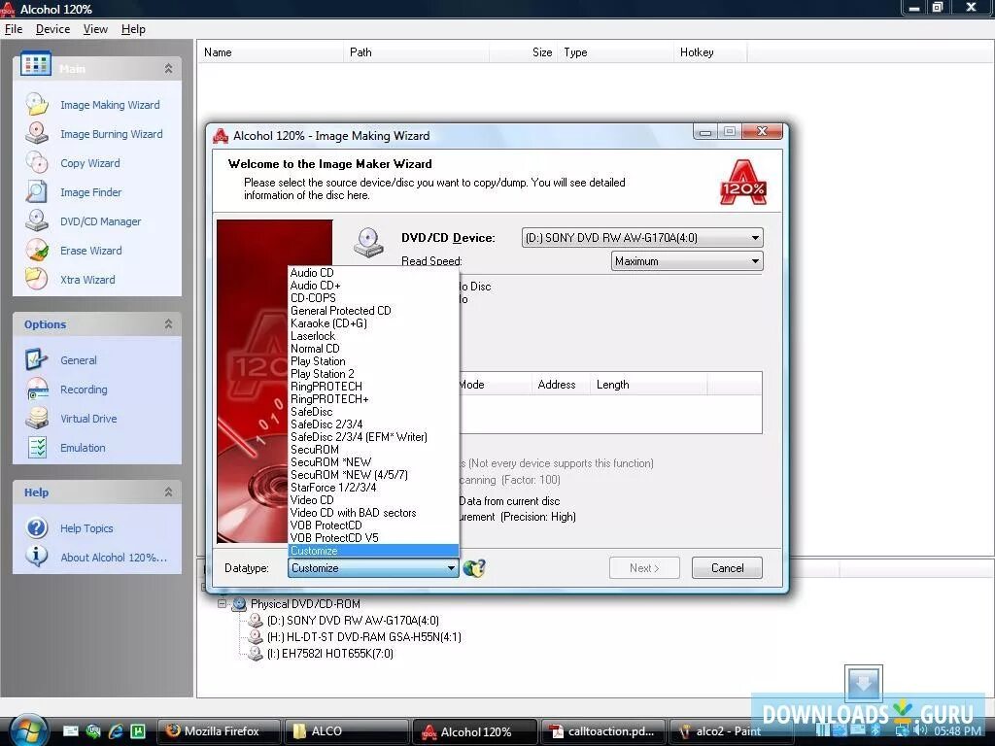Click the Type column header

tap(615, 52)
